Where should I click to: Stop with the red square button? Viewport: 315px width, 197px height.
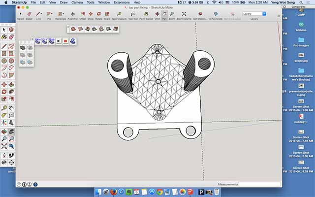[x=65, y=41]
